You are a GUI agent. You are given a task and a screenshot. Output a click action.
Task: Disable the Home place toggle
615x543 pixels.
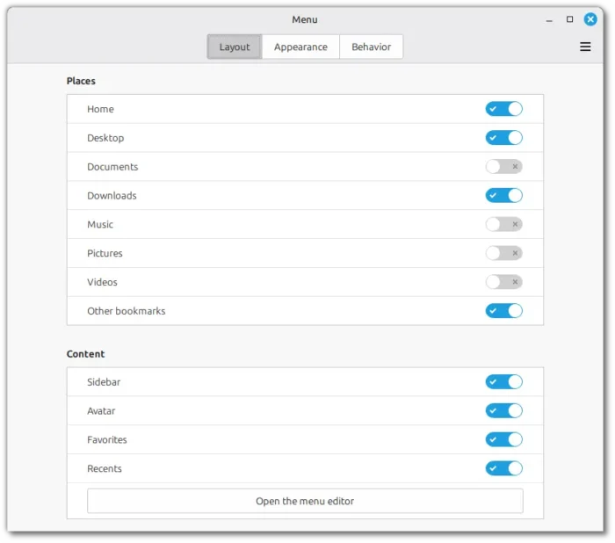(503, 109)
